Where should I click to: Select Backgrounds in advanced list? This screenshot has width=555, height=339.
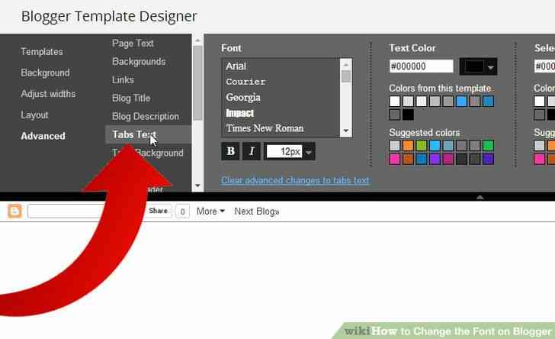pyautogui.click(x=139, y=62)
